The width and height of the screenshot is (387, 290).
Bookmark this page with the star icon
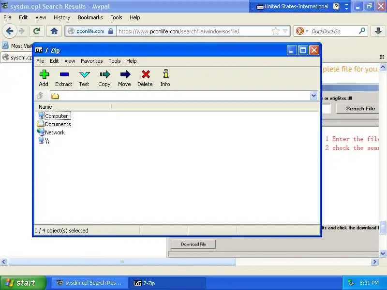(x=275, y=31)
